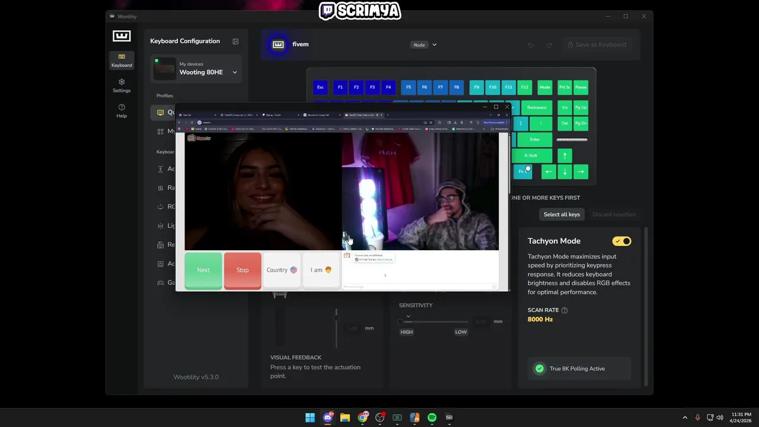Click the Wooting logo at top left

122,36
